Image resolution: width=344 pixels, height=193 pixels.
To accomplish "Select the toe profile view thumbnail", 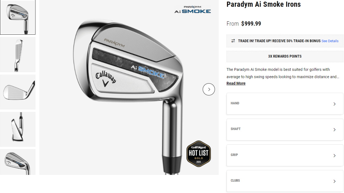I will click(x=18, y=129).
